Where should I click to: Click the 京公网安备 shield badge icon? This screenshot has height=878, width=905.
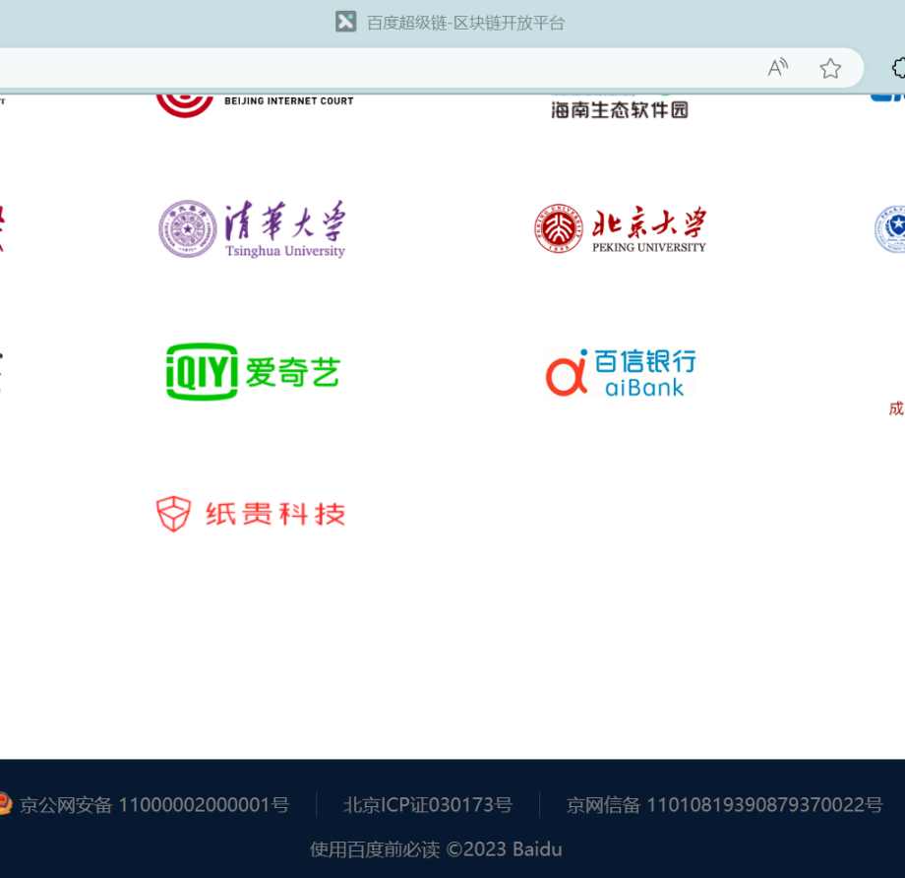pyautogui.click(x=5, y=804)
